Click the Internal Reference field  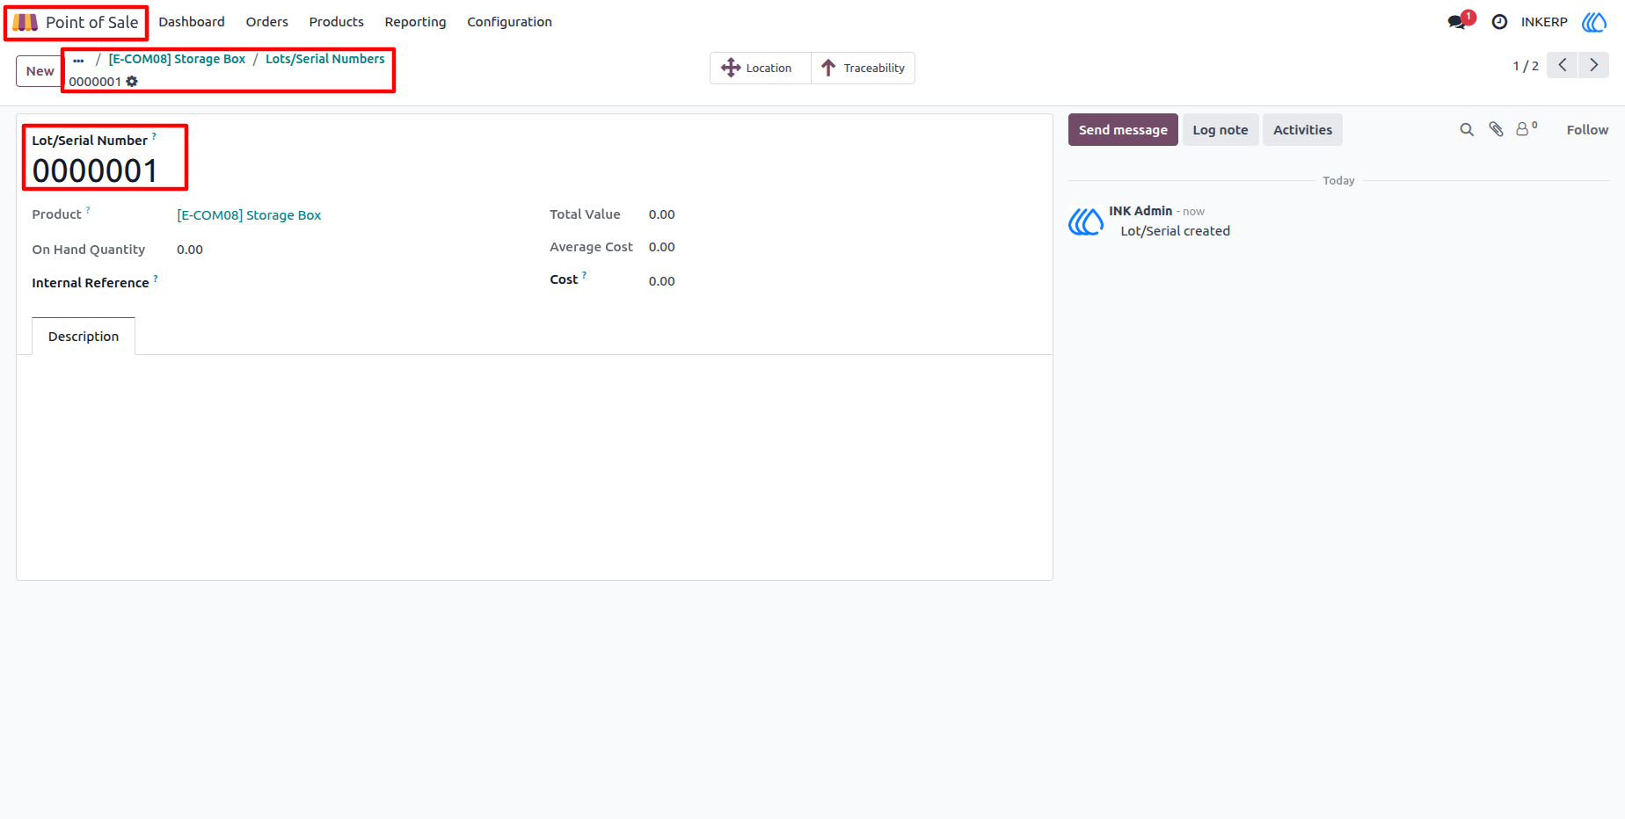coord(346,283)
